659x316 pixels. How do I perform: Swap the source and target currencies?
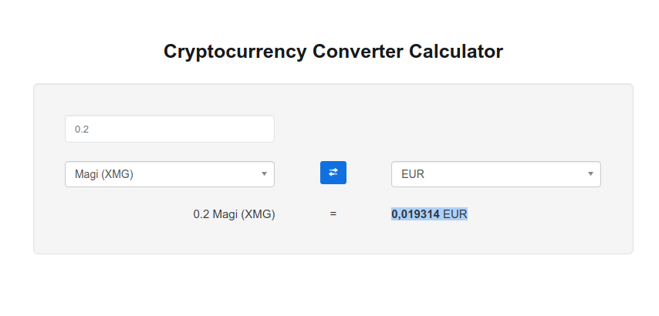tap(333, 173)
